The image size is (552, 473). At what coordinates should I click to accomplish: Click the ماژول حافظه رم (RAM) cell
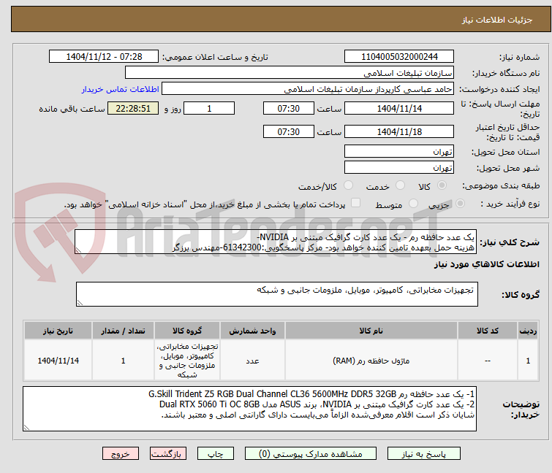click(x=371, y=361)
